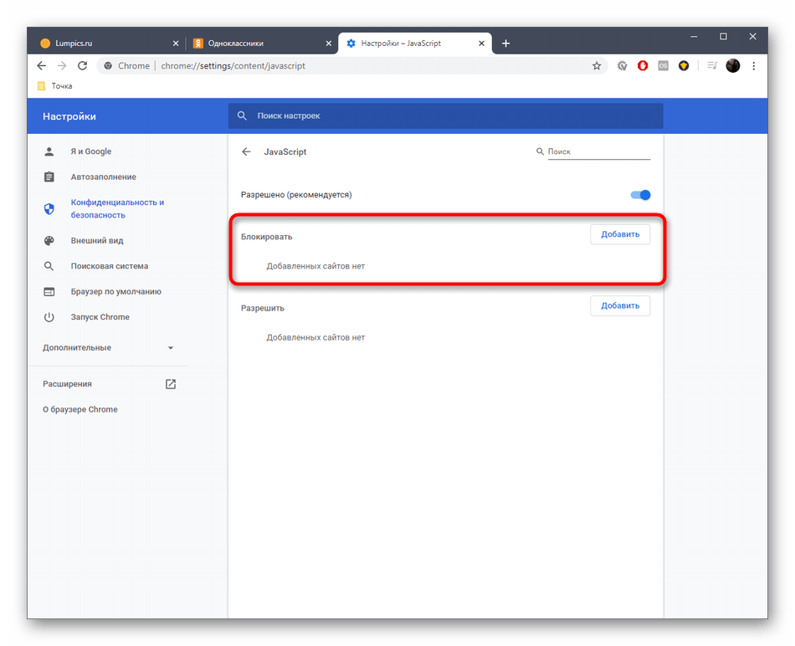Click the back arrow next to JavaScript heading
The image size is (795, 646).
(x=246, y=151)
